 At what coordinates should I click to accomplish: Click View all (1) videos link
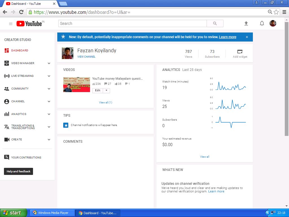106,102
